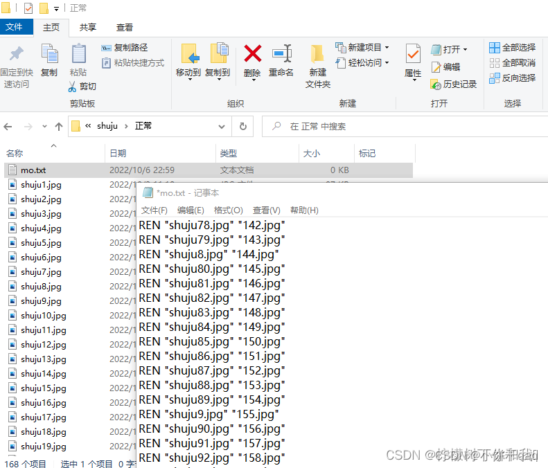Click Invert selection (反向选择)
The height and width of the screenshot is (468, 548).
(x=513, y=78)
